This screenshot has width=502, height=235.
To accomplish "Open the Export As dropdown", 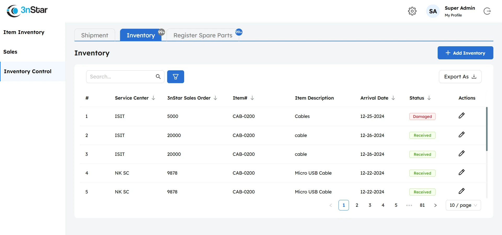I will point(460,77).
